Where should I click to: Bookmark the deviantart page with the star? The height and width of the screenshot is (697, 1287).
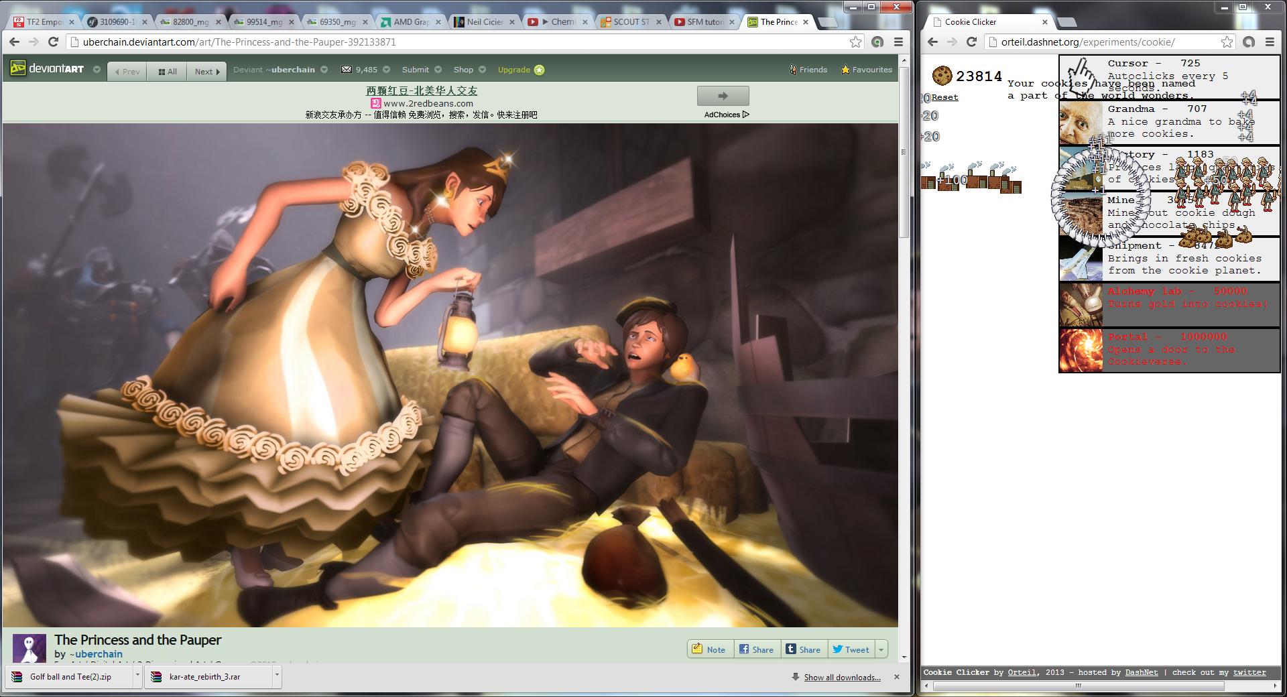[x=855, y=42]
